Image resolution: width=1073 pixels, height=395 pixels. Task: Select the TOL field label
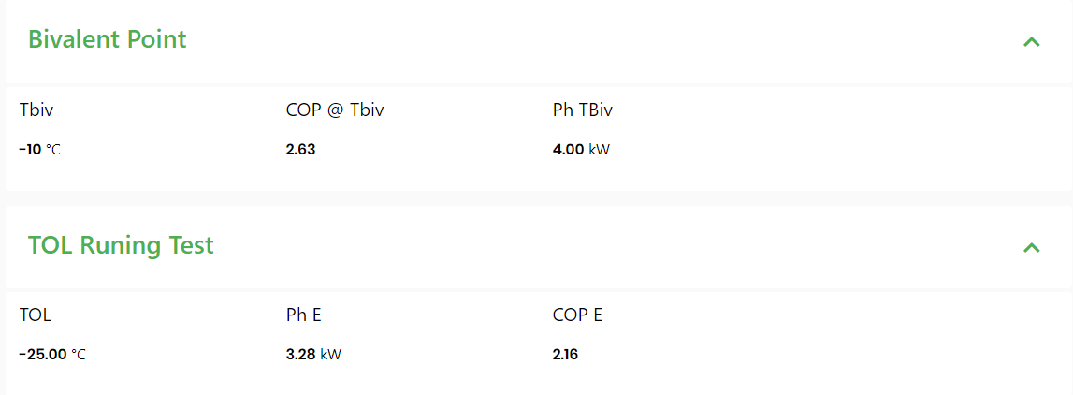[x=35, y=315]
